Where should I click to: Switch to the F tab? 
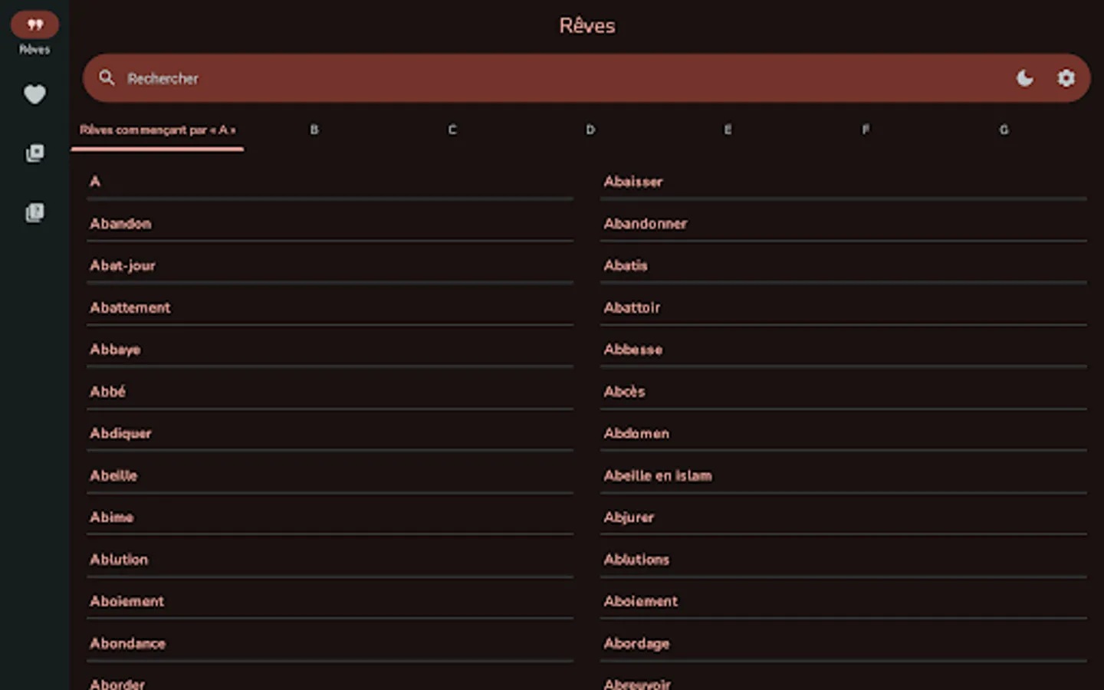(866, 130)
